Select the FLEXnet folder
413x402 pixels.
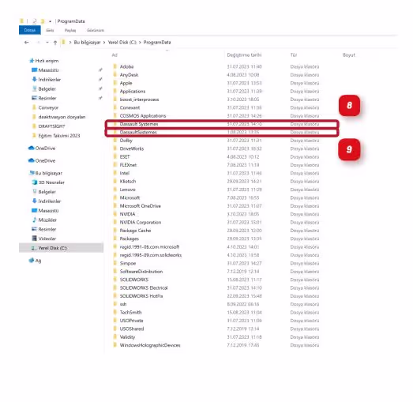pyautogui.click(x=128, y=165)
